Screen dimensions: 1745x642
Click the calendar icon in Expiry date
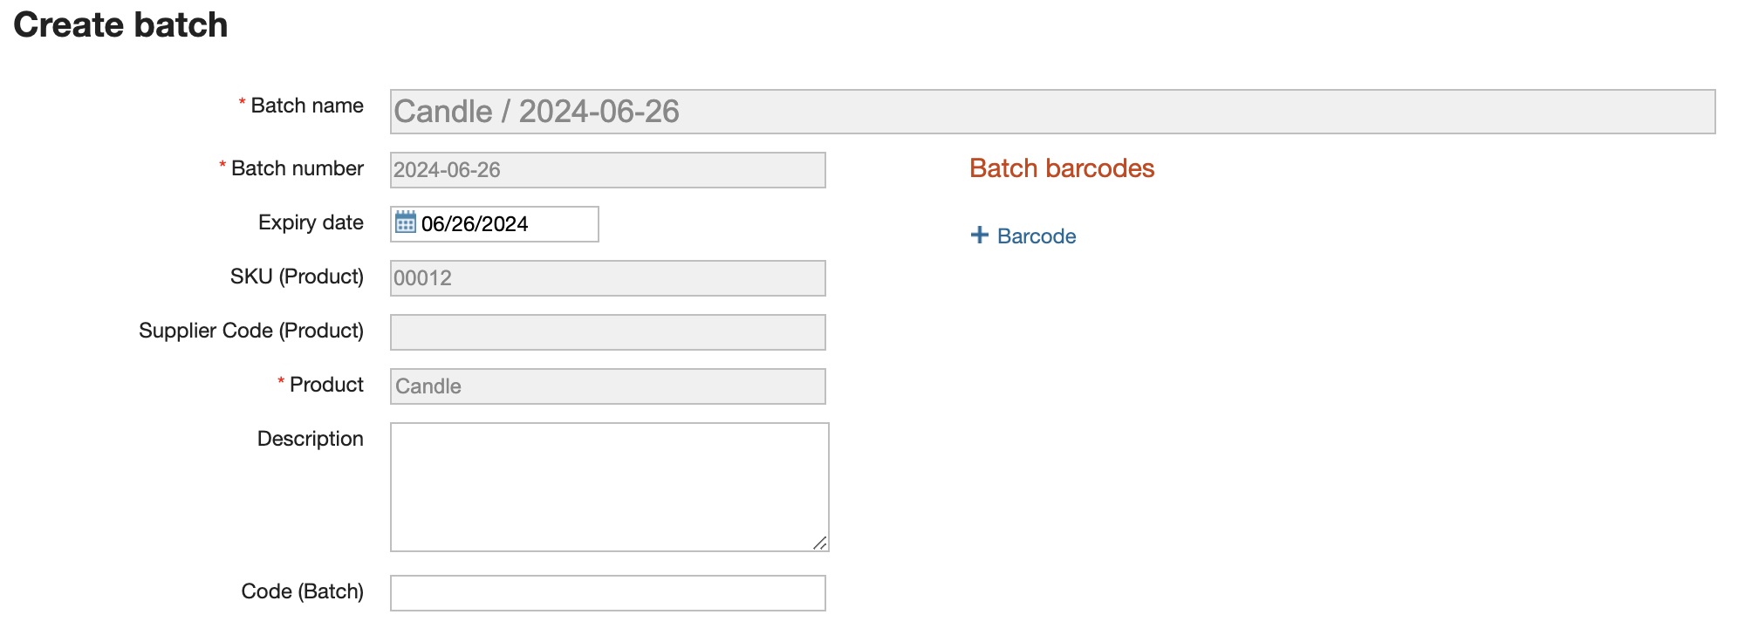pyautogui.click(x=405, y=224)
